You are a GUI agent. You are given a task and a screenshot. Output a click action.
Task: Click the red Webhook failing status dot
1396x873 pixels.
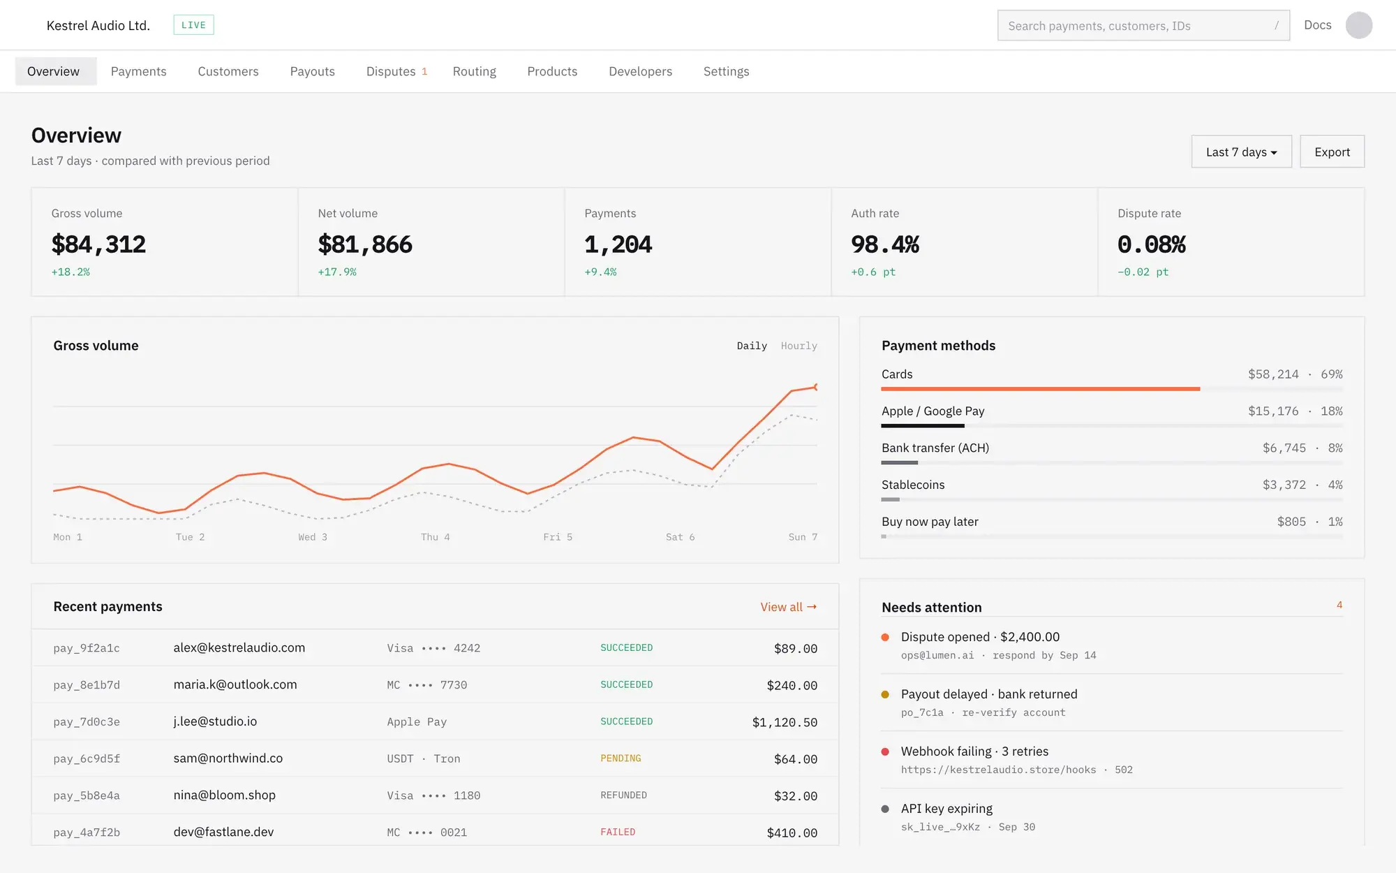coord(885,751)
